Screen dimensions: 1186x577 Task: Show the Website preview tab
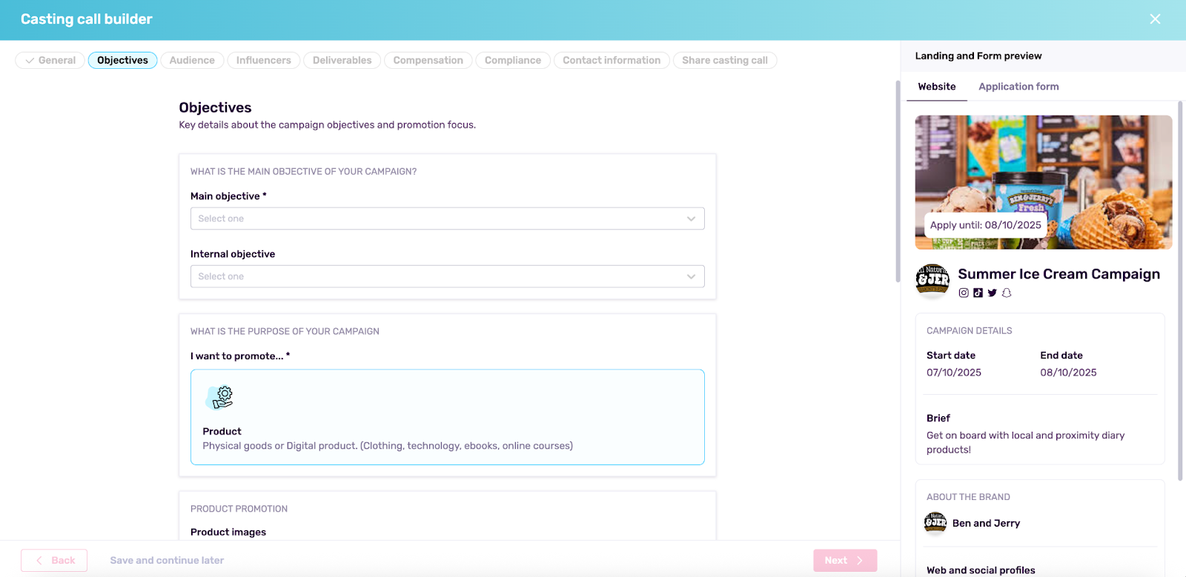937,87
